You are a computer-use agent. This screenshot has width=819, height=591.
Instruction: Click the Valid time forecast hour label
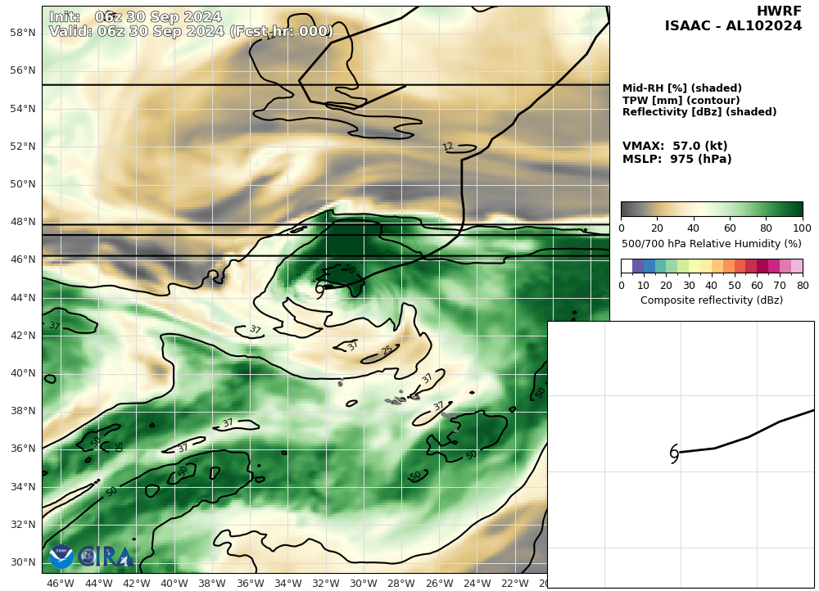tap(191, 32)
